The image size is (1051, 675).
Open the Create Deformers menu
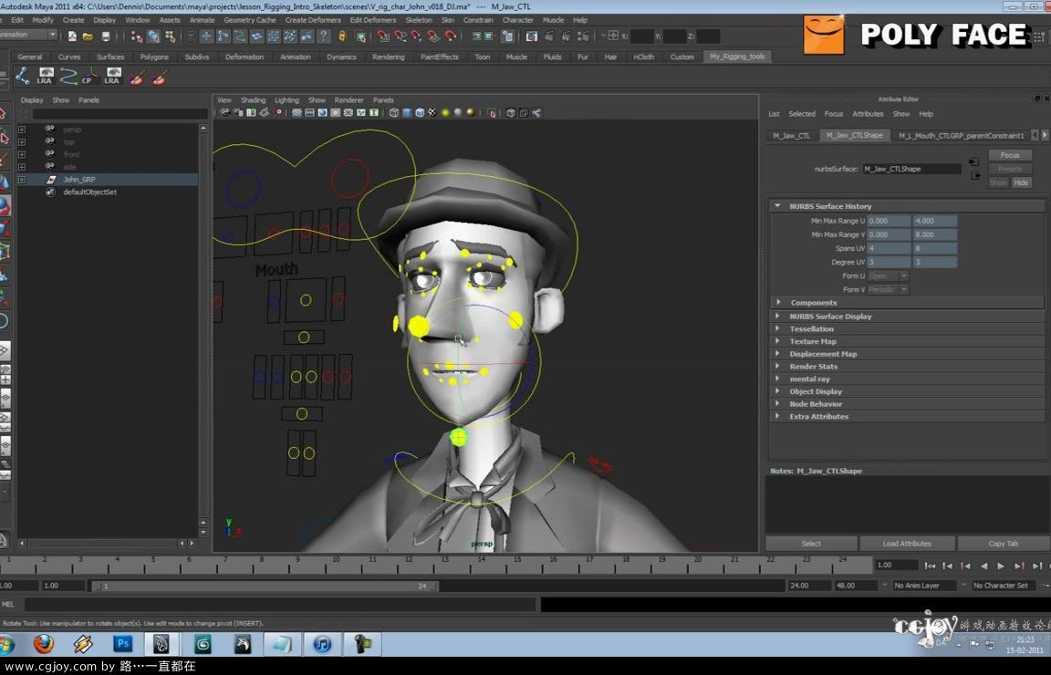[313, 20]
